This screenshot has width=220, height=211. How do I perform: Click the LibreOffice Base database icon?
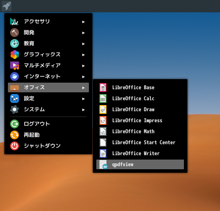pyautogui.click(x=103, y=87)
